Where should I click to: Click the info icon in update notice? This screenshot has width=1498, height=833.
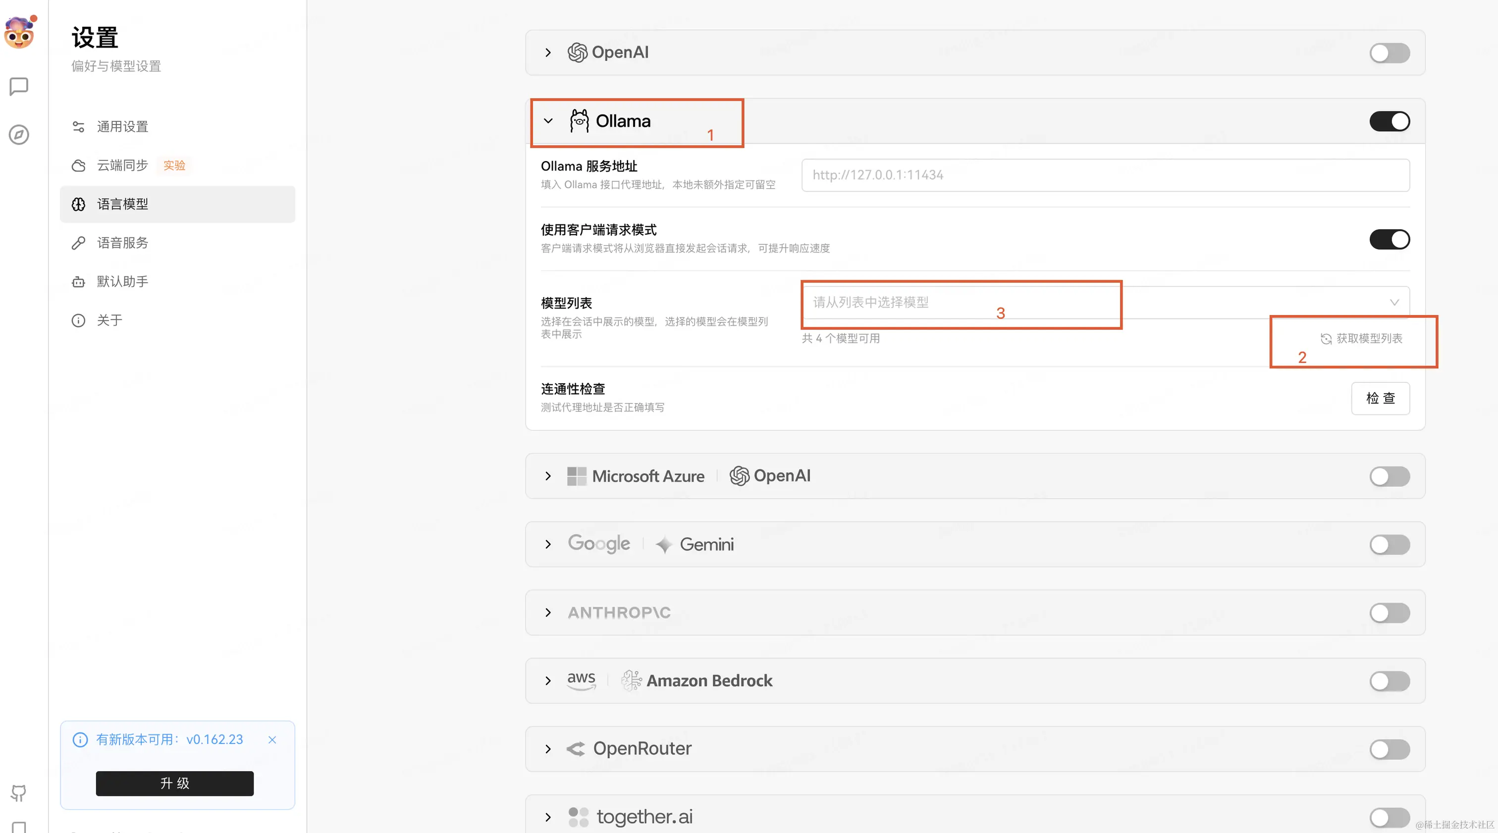[80, 739]
